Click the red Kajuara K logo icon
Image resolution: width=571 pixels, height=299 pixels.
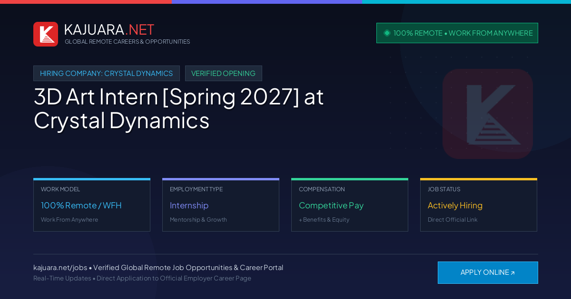[46, 34]
